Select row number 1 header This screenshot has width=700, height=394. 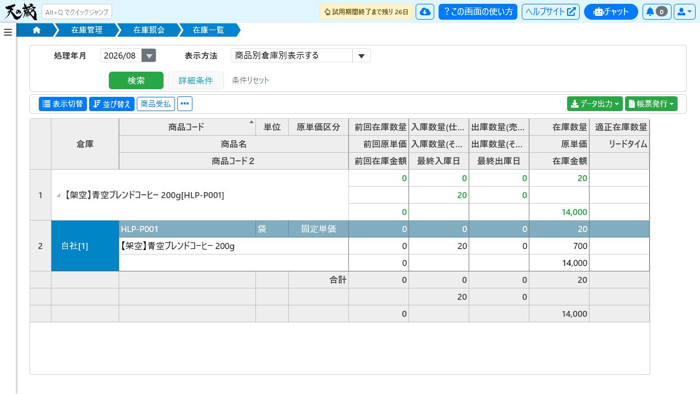(x=40, y=195)
